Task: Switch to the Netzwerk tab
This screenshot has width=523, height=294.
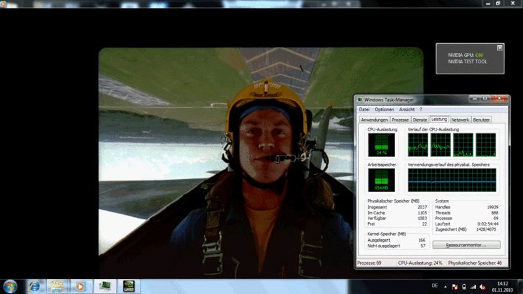Action: point(460,120)
